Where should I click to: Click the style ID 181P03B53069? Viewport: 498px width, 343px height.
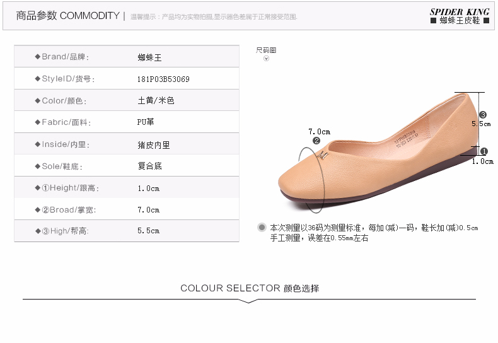click(163, 79)
